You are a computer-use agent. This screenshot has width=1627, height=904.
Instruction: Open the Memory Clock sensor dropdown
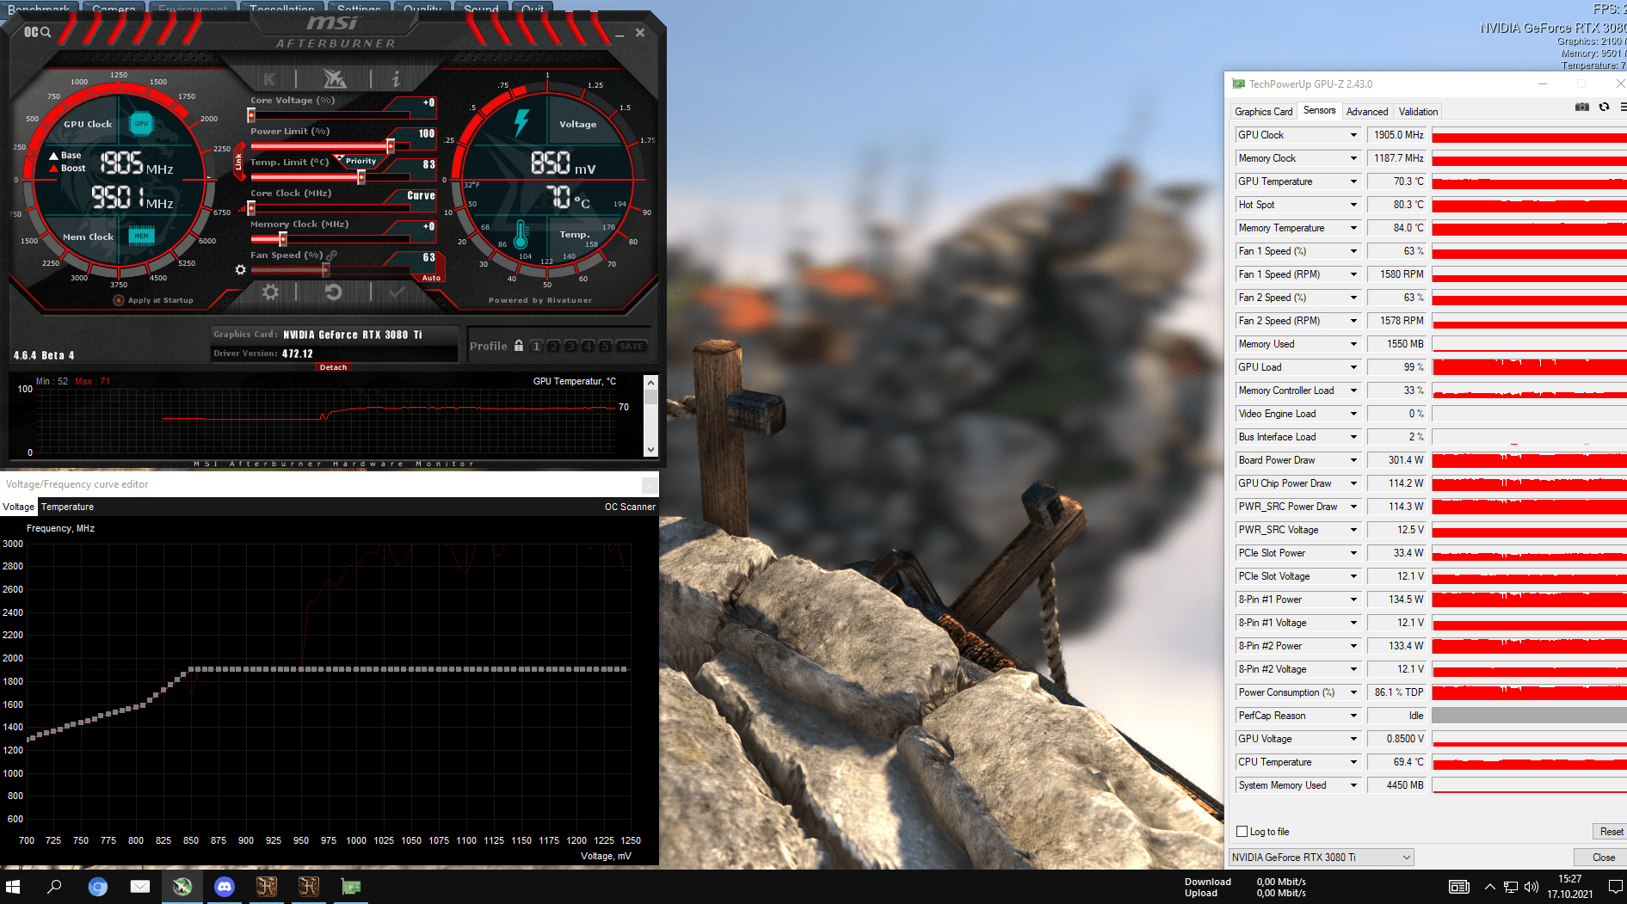[x=1353, y=158]
